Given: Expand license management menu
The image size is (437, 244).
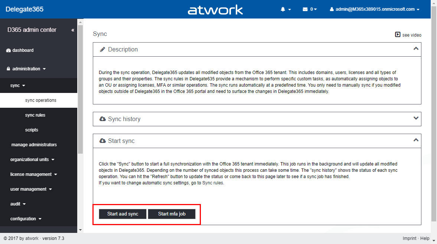Looking at the screenshot, I should click(33, 174).
